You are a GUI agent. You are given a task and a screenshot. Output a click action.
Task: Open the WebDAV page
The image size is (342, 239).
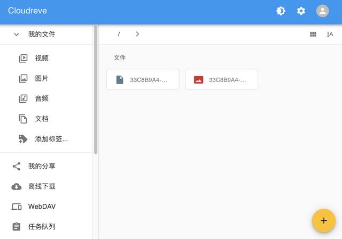point(42,207)
